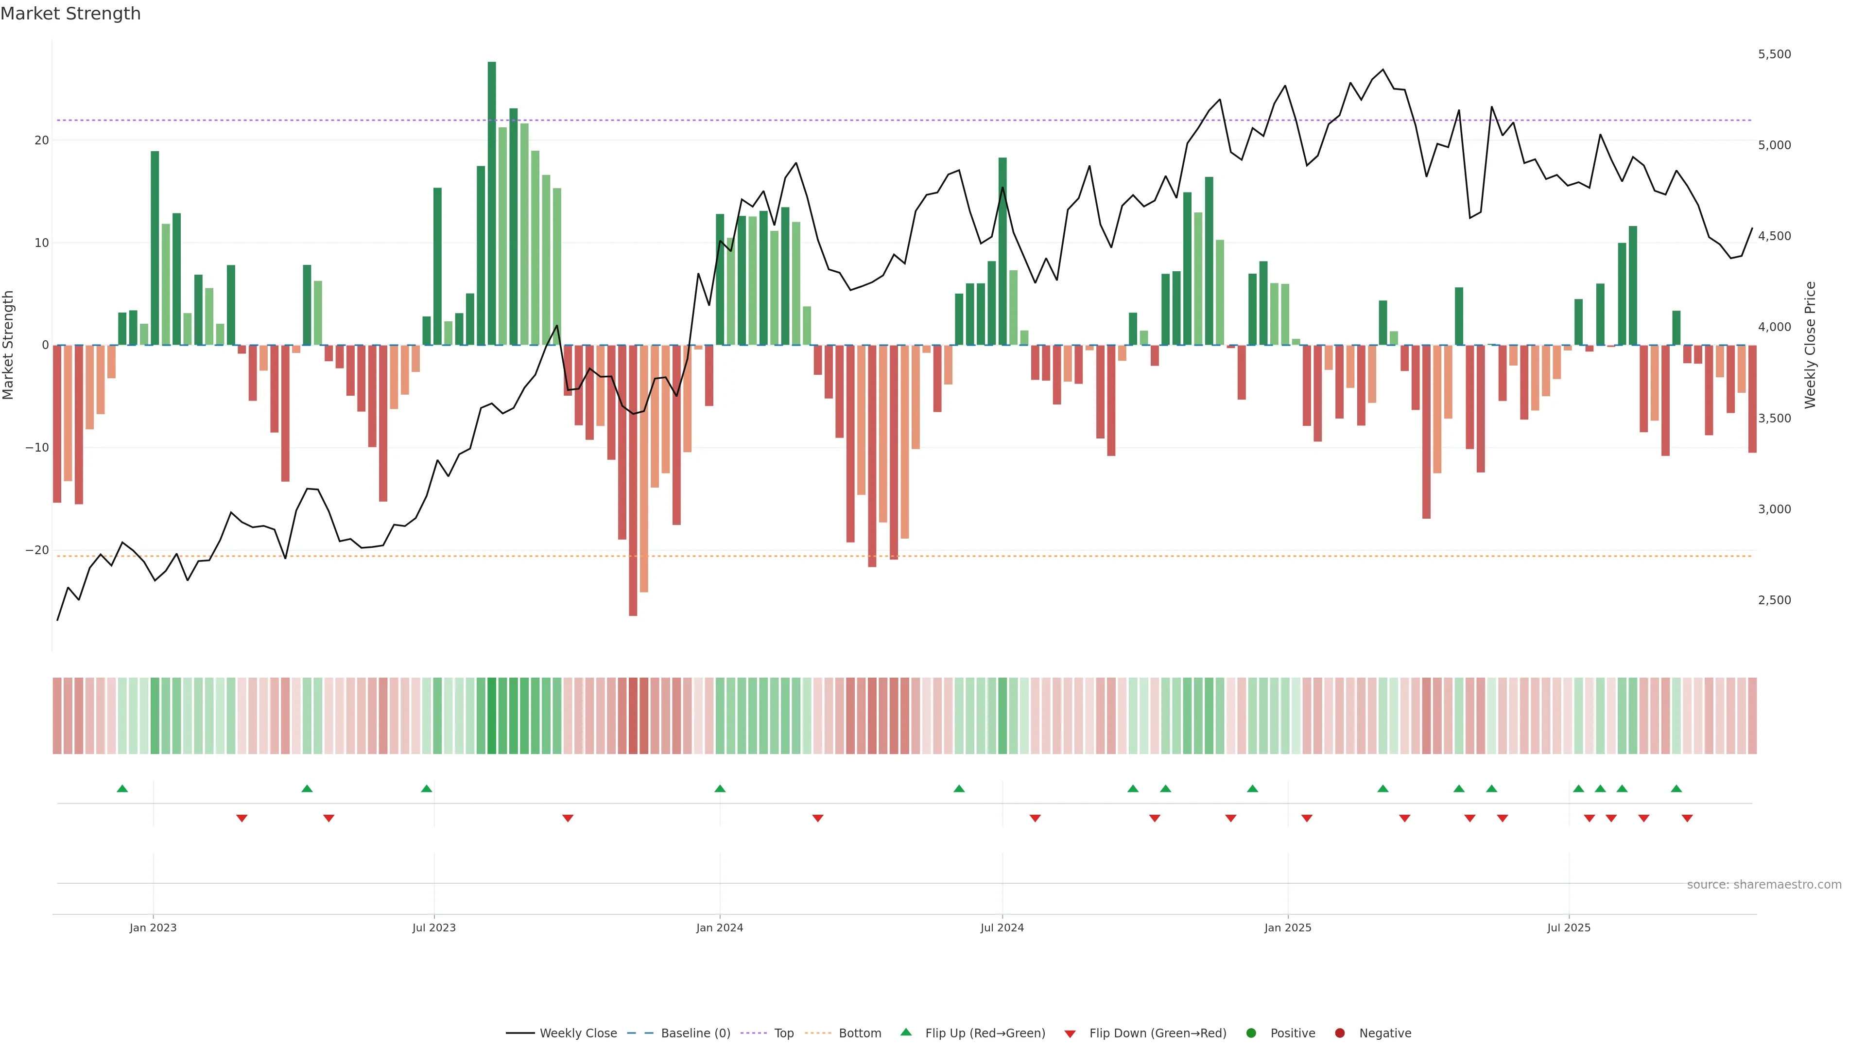
Task: Select the last red flip-down triangle marker
Action: tap(1687, 818)
